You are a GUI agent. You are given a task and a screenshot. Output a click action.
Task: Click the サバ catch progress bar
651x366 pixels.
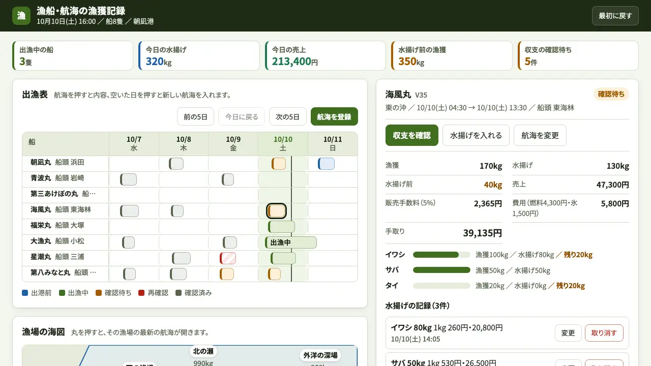point(441,270)
